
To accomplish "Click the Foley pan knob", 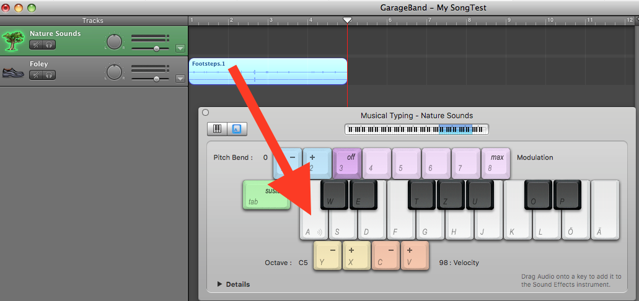I will 115,71.
